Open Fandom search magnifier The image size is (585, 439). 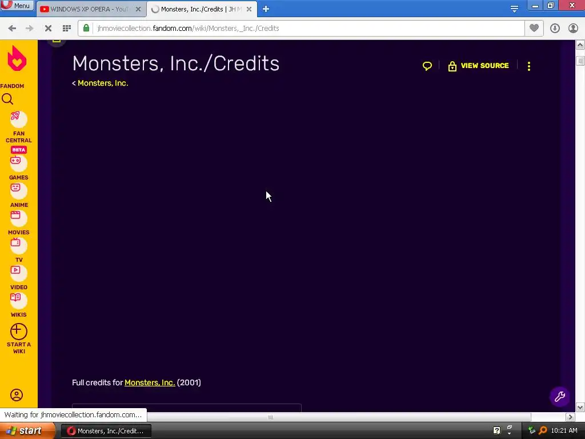pyautogui.click(x=7, y=99)
